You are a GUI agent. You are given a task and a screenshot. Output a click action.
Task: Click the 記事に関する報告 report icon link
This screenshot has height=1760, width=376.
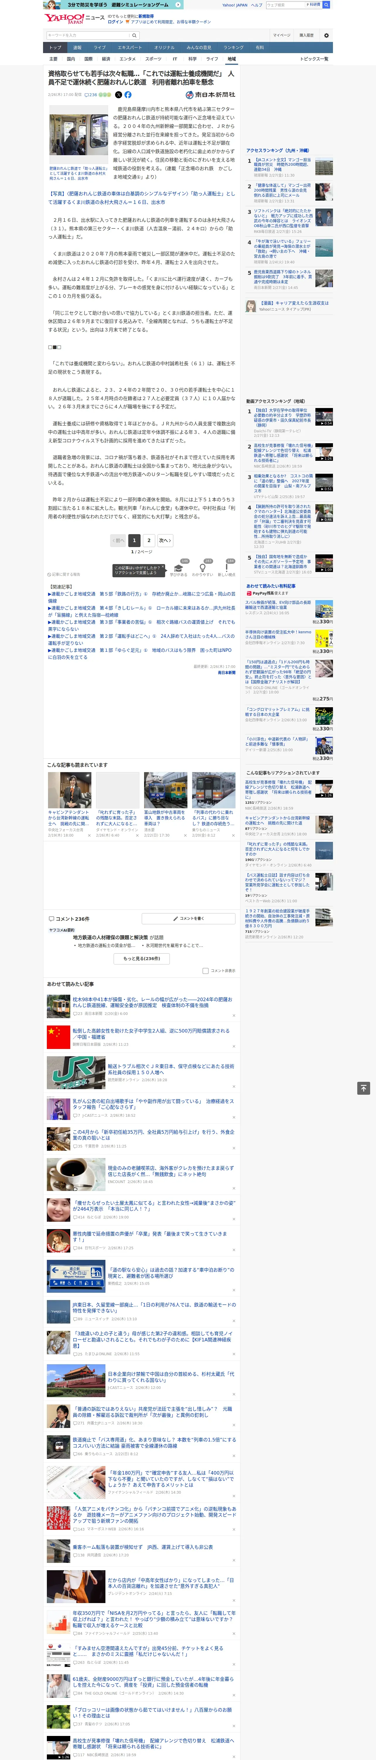click(x=64, y=575)
